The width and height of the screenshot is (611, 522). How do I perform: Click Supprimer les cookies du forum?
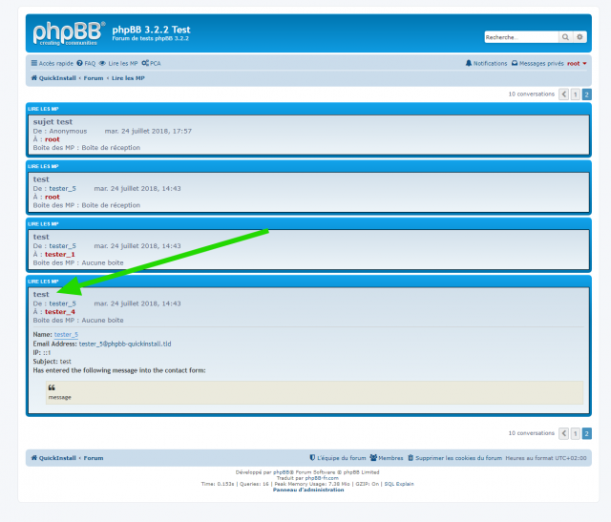454,458
